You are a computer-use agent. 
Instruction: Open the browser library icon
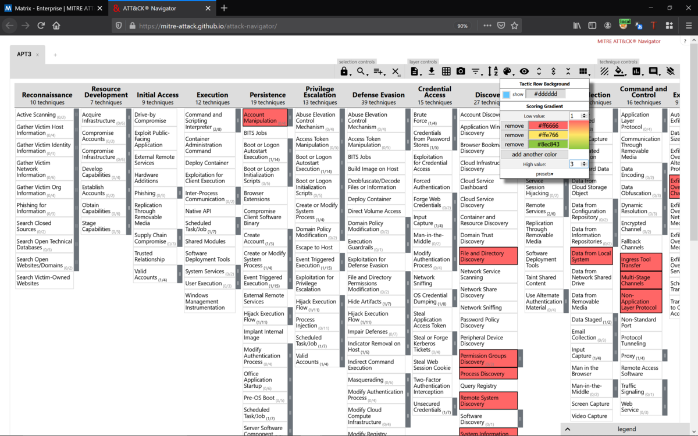tap(577, 26)
